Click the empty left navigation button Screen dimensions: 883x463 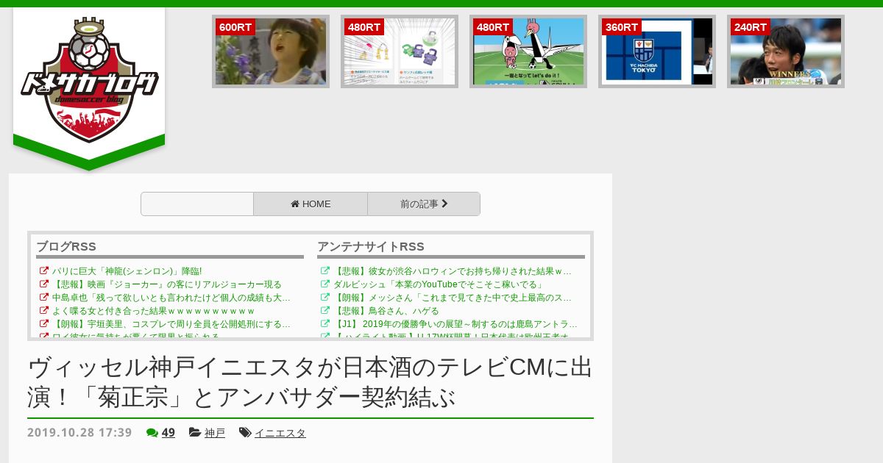[197, 204]
